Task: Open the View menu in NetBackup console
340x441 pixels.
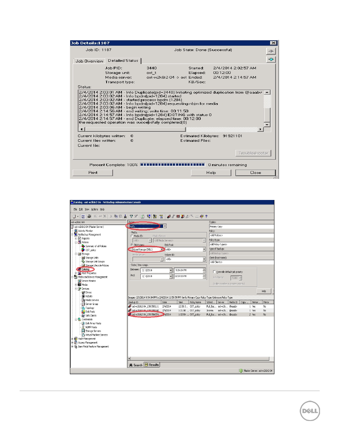Action: tap(87, 209)
